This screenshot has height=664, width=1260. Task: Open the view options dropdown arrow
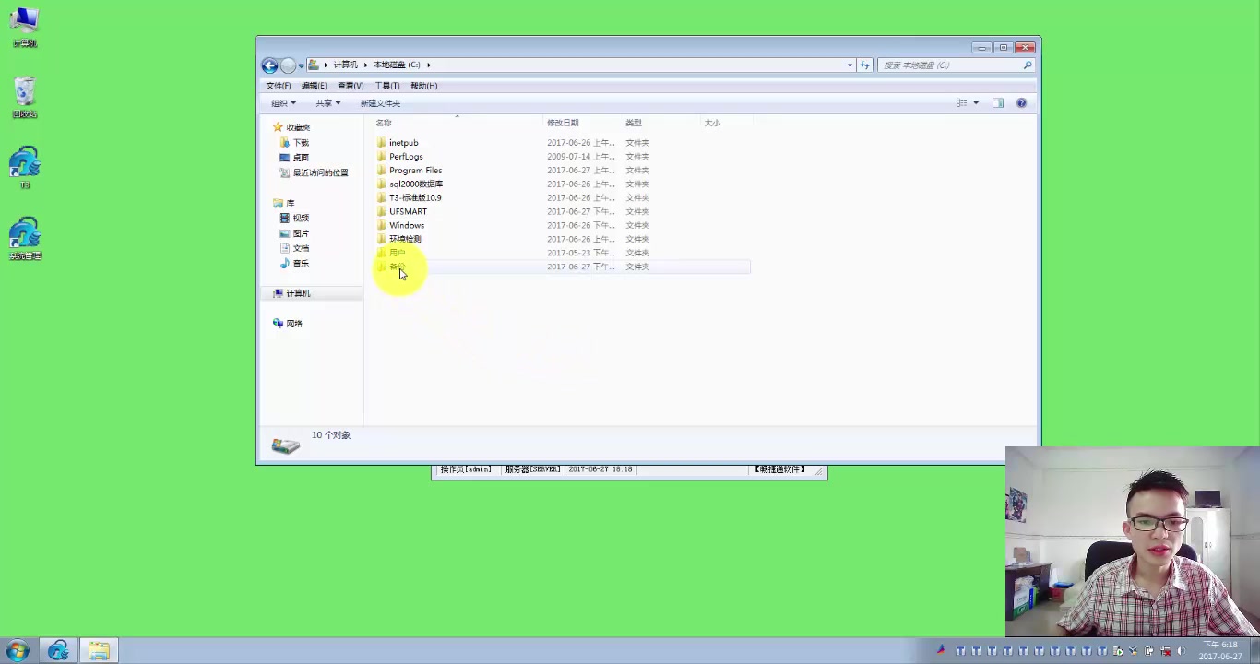976,103
